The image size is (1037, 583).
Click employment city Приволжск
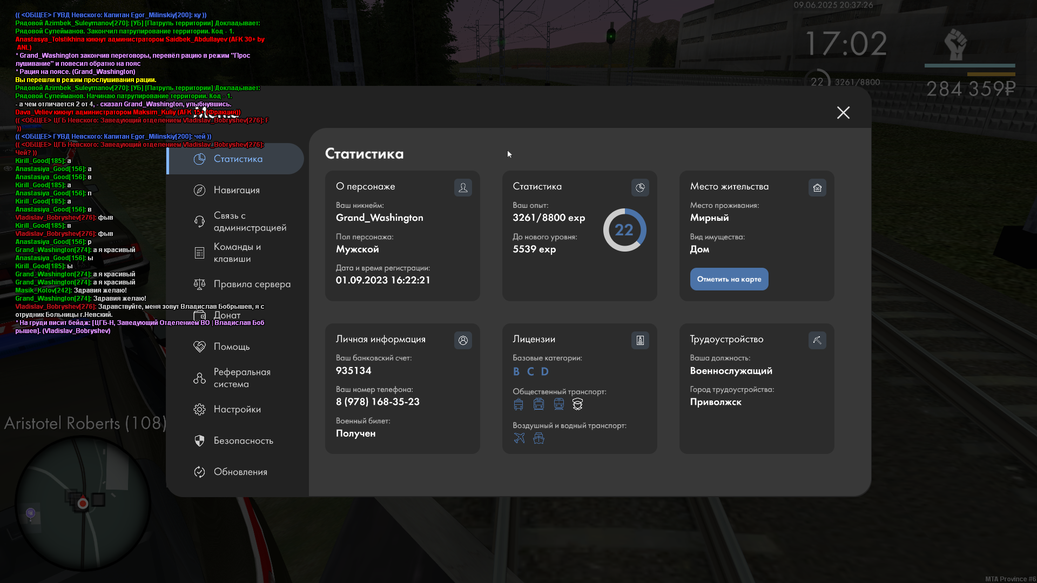(716, 402)
